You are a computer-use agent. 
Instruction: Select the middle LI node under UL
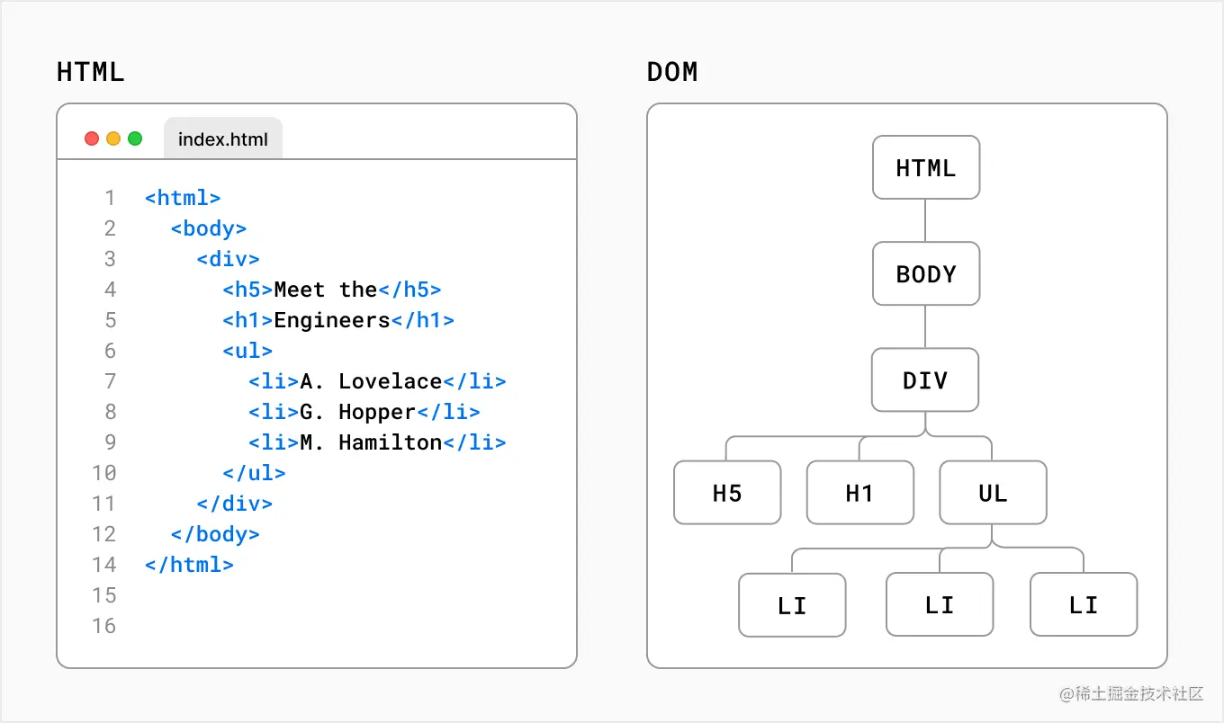pos(940,605)
